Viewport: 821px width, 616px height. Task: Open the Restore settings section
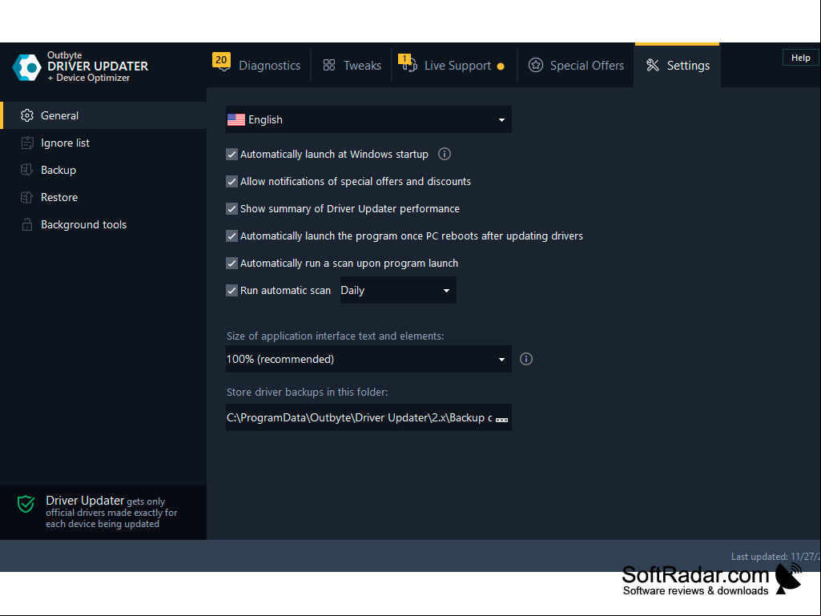[103, 197]
